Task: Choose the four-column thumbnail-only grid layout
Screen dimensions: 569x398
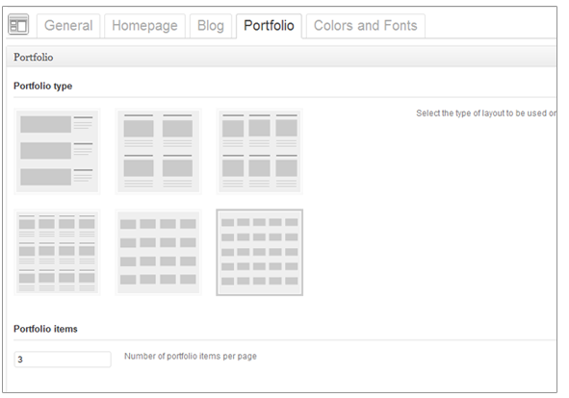Action: click(158, 252)
